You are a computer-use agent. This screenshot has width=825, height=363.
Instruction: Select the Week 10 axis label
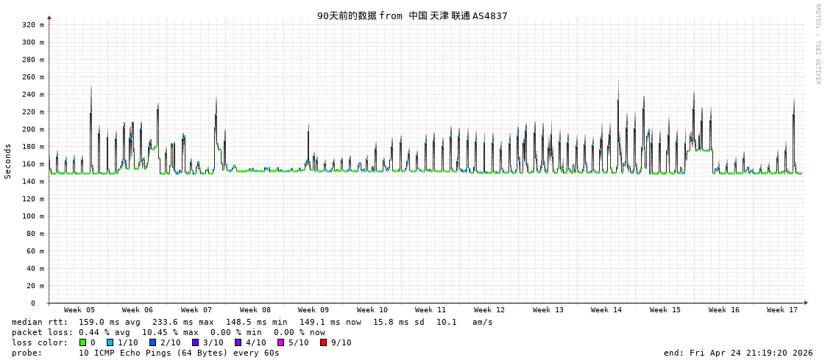(372, 310)
